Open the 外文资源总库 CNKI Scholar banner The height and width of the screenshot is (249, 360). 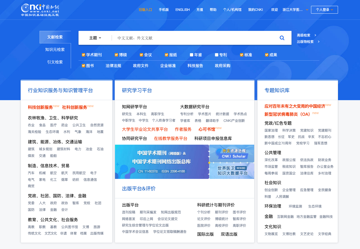click(x=232, y=153)
